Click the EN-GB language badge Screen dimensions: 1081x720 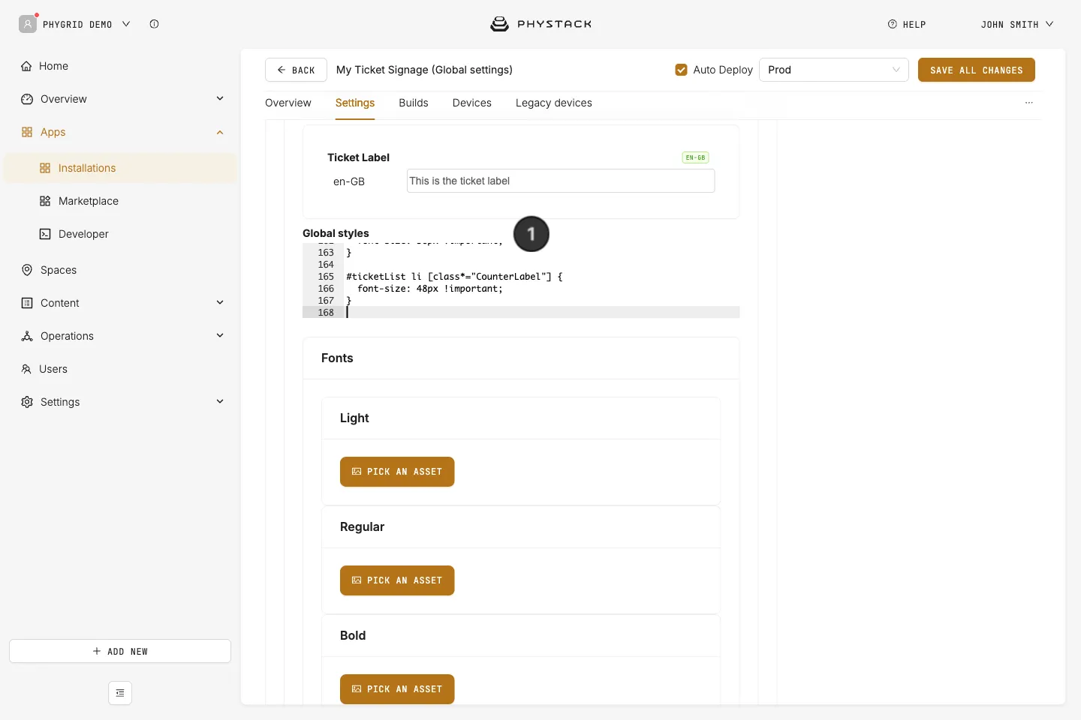click(x=696, y=157)
